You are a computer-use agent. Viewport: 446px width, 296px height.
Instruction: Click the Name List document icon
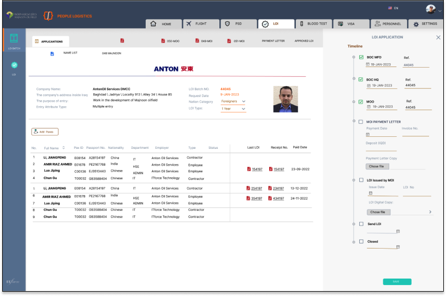coord(52,53)
